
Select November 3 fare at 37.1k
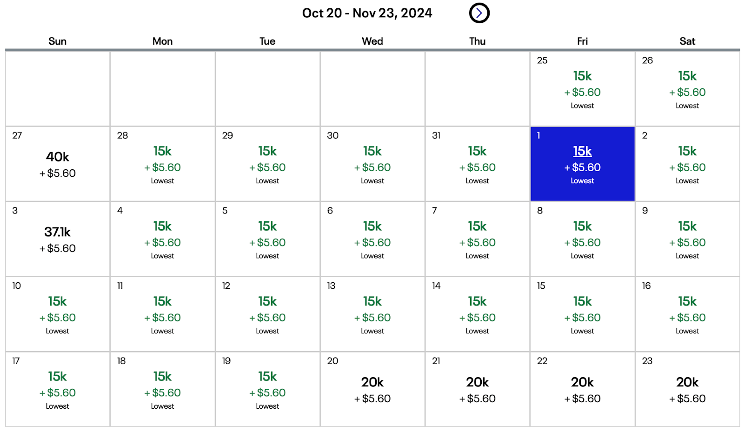click(58, 239)
